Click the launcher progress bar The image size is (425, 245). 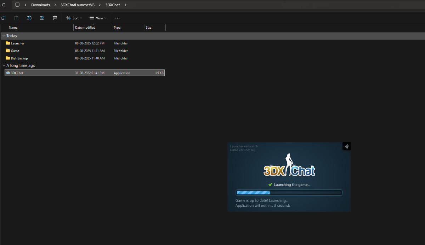289,193
